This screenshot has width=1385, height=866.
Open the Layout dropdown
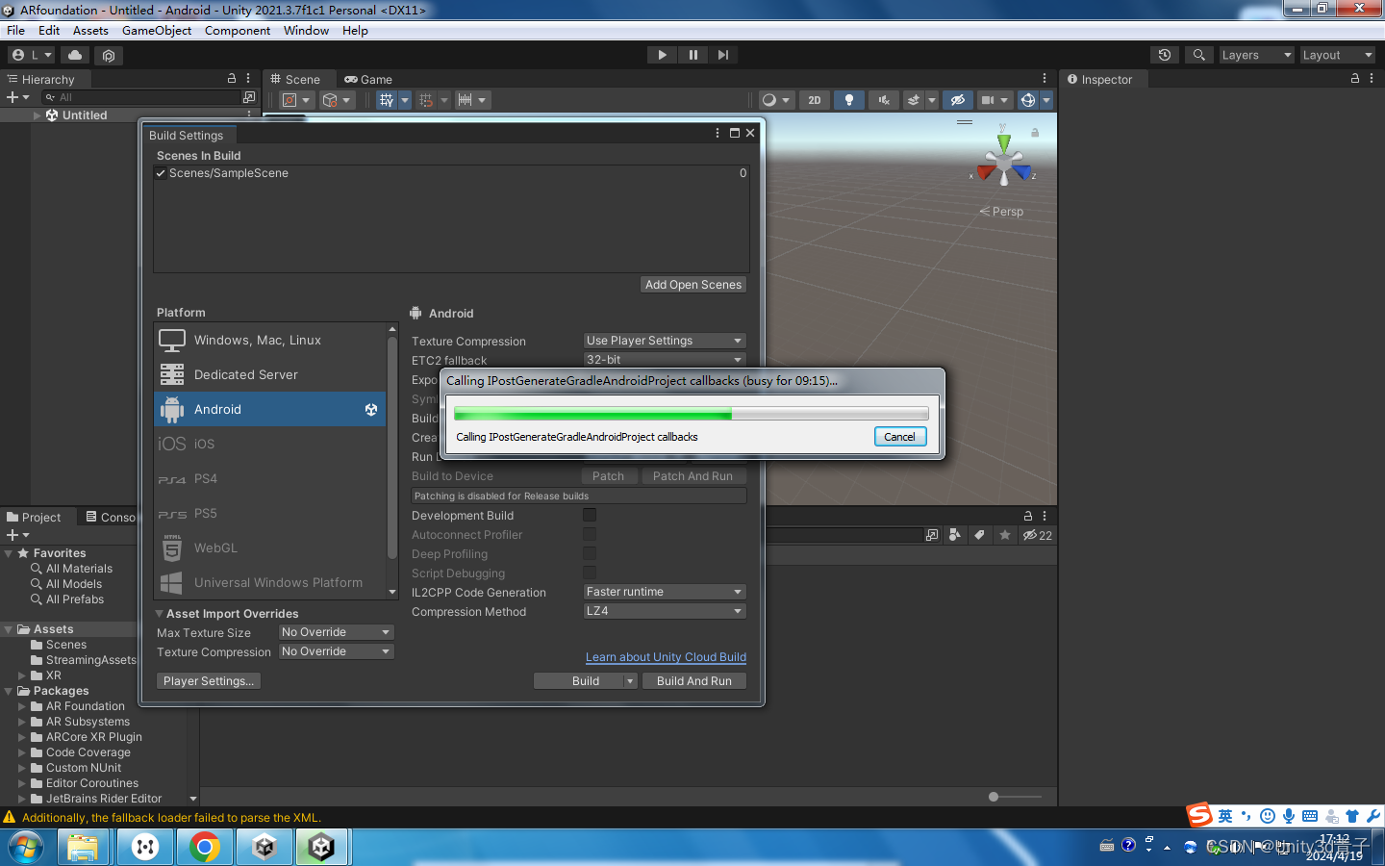pyautogui.click(x=1337, y=55)
